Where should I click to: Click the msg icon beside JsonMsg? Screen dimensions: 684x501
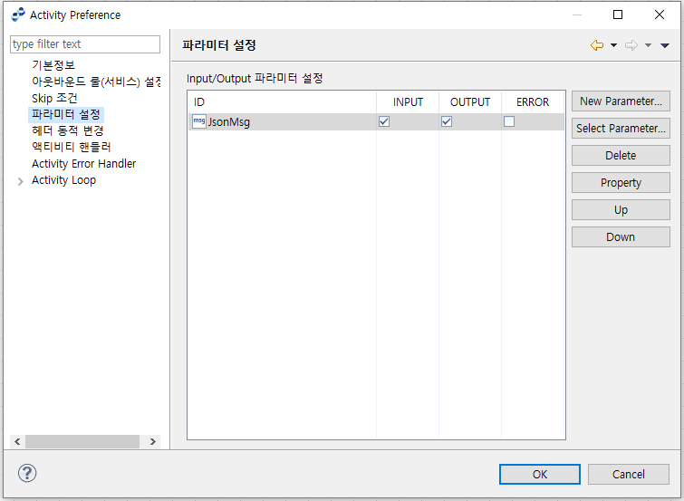pos(199,121)
